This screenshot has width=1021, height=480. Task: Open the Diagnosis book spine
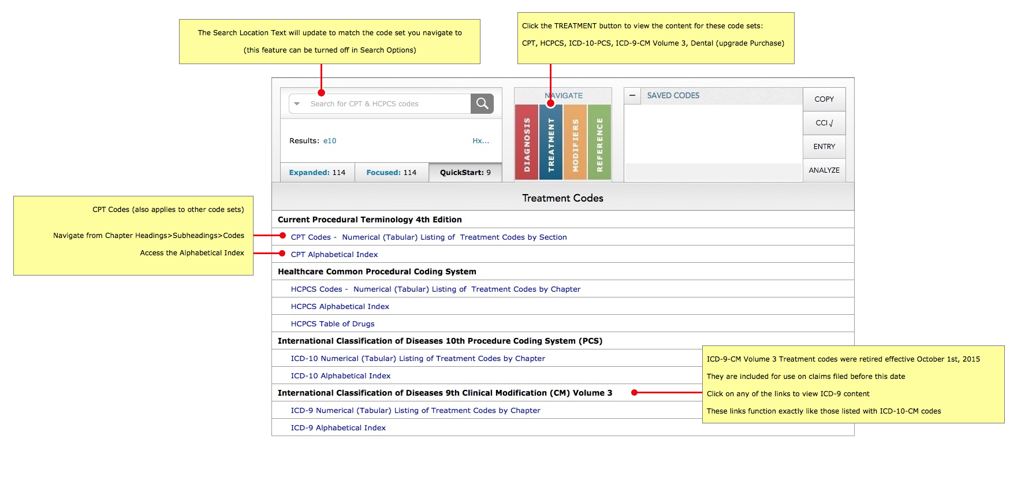[x=527, y=142]
